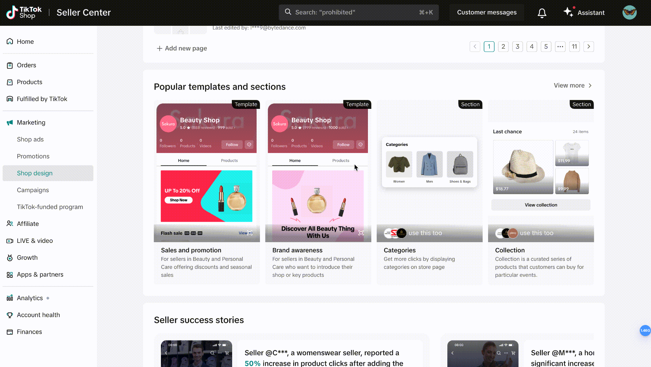This screenshot has height=367, width=651.
Task: Open the Assistant sparkle icon
Action: [568, 12]
